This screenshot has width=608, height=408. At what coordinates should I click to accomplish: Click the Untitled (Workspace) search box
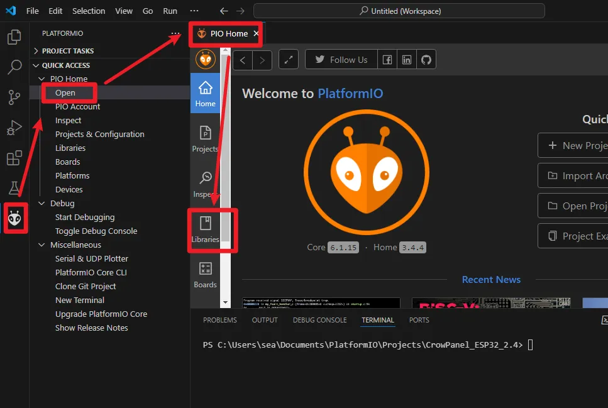[x=399, y=11]
